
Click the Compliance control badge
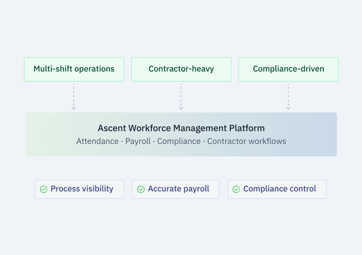click(x=277, y=189)
